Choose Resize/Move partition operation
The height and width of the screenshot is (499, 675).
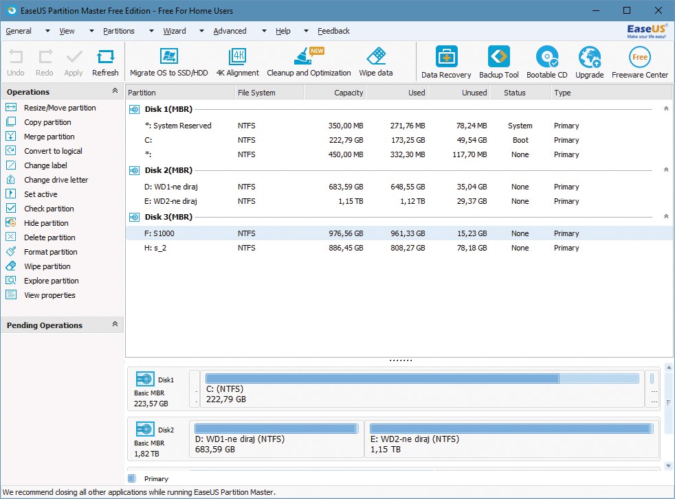tap(60, 108)
